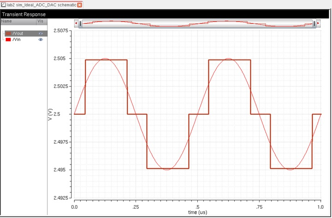The height and width of the screenshot is (218, 332).
Task: Click the V (V) y-axis label
Action: (50, 114)
